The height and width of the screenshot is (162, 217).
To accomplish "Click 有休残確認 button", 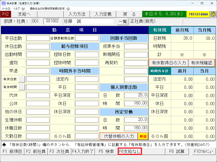I will pyautogui.click(x=202, y=63).
